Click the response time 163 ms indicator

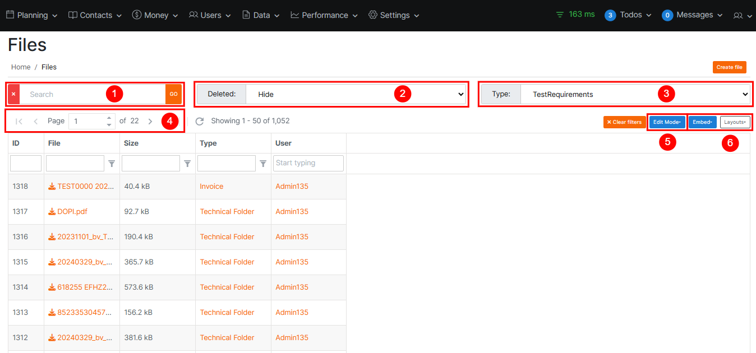tap(575, 15)
